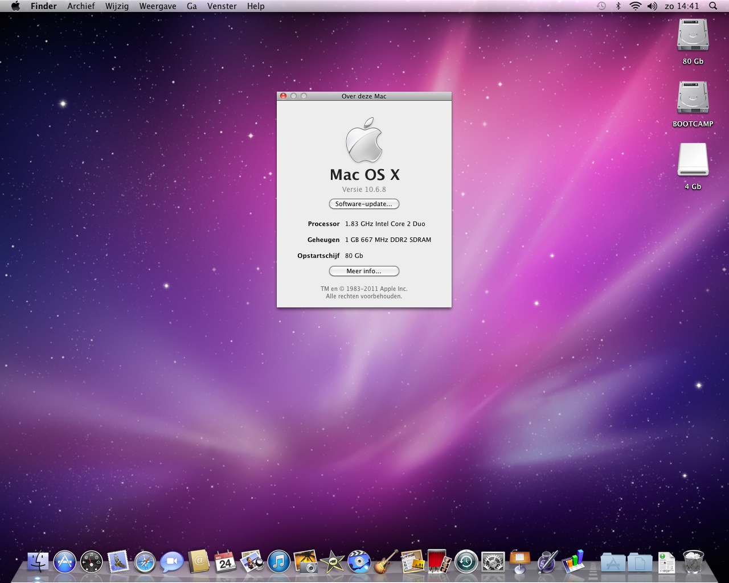Launch the App Store from the Dock
This screenshot has height=583, width=729.
pyautogui.click(x=65, y=562)
